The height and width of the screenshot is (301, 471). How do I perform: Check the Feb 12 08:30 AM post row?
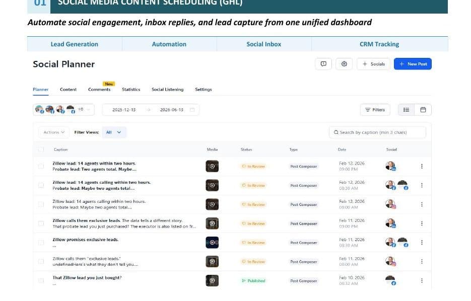(41, 185)
